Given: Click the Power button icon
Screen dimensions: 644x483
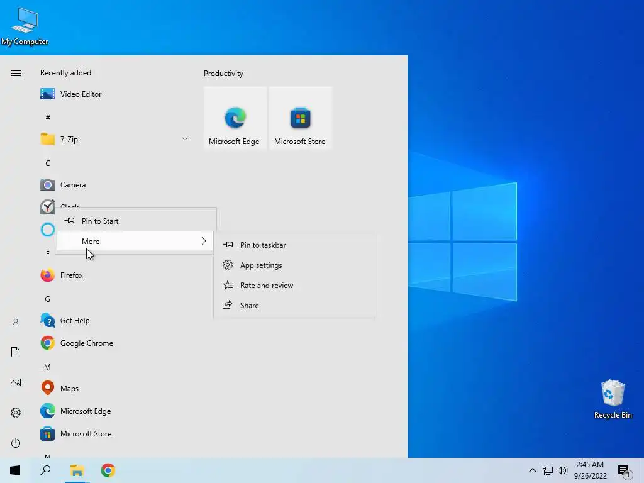Looking at the screenshot, I should pyautogui.click(x=16, y=443).
